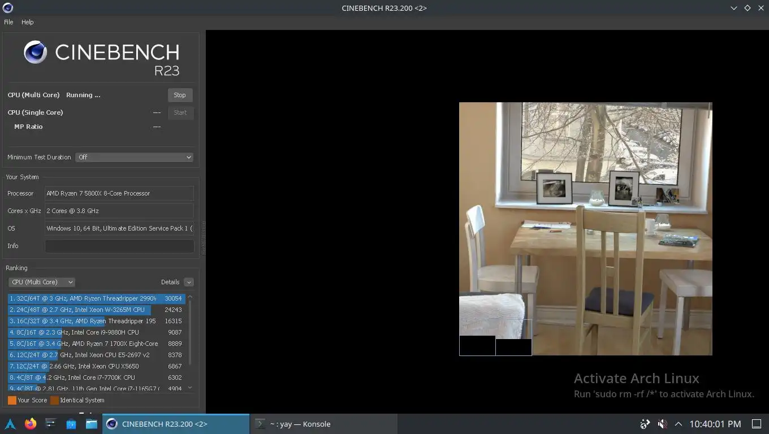Image resolution: width=769 pixels, height=434 pixels.
Task: Click the brown Identical System color swatch
Action: [54, 400]
